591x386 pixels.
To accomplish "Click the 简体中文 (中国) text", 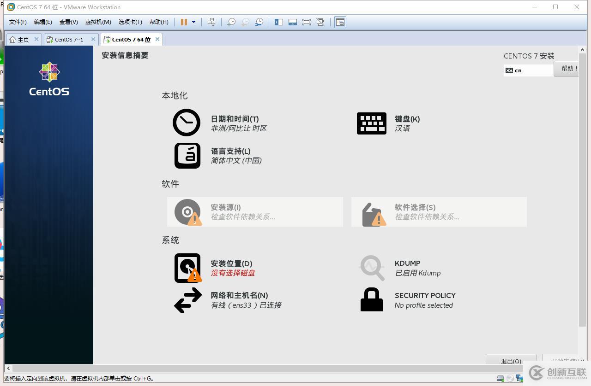I will coord(236,160).
